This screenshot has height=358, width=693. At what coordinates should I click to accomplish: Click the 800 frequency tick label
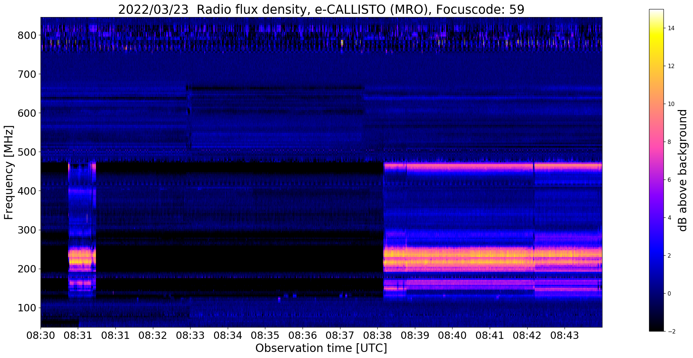point(27,35)
